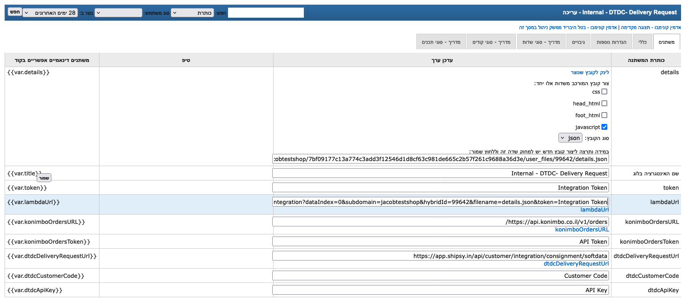Image resolution: width=684 pixels, height=301 pixels.
Task: Click the details row label
Action: (670, 72)
